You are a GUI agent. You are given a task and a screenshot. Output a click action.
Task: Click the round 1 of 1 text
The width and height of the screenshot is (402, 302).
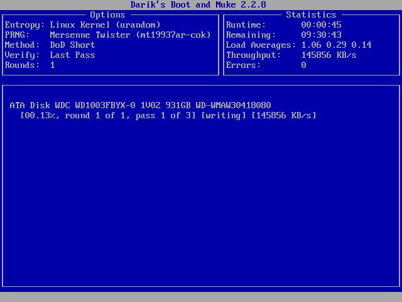95,116
